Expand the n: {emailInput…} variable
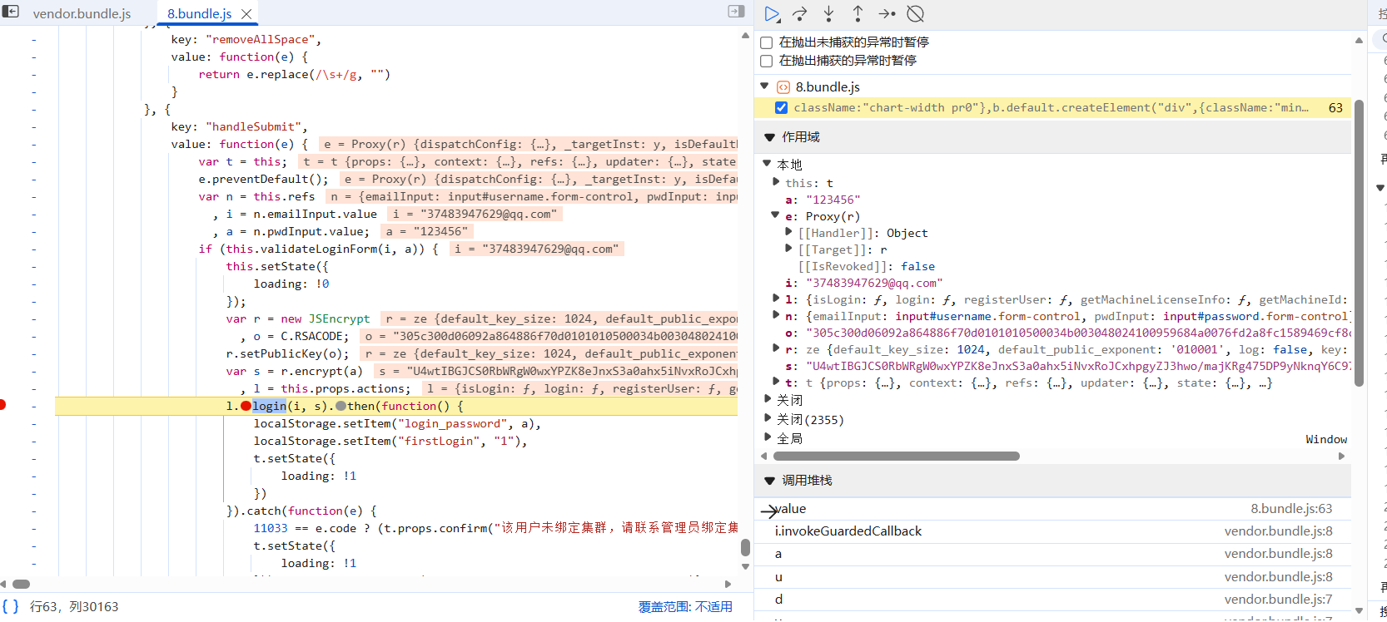Image resolution: width=1387 pixels, height=622 pixels. 776,315
